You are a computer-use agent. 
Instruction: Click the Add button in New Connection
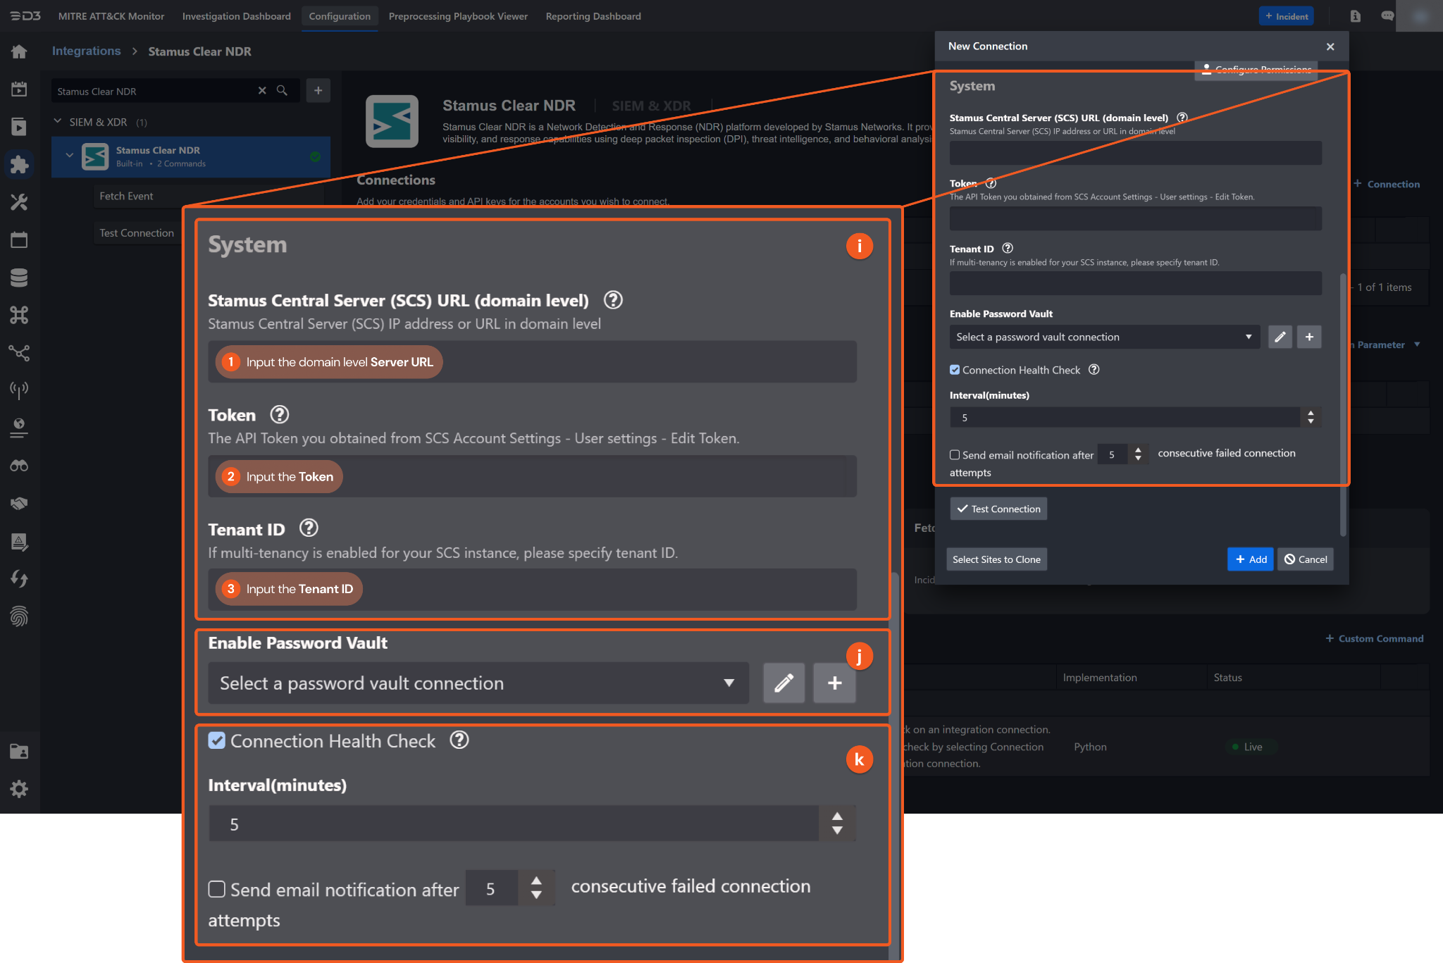[1250, 559]
